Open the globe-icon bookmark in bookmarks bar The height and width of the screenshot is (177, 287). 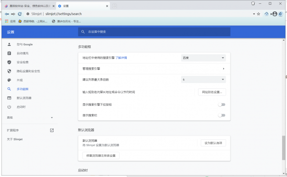coord(66,21)
